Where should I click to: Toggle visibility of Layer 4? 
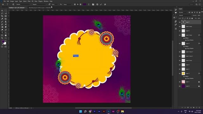point(180,44)
